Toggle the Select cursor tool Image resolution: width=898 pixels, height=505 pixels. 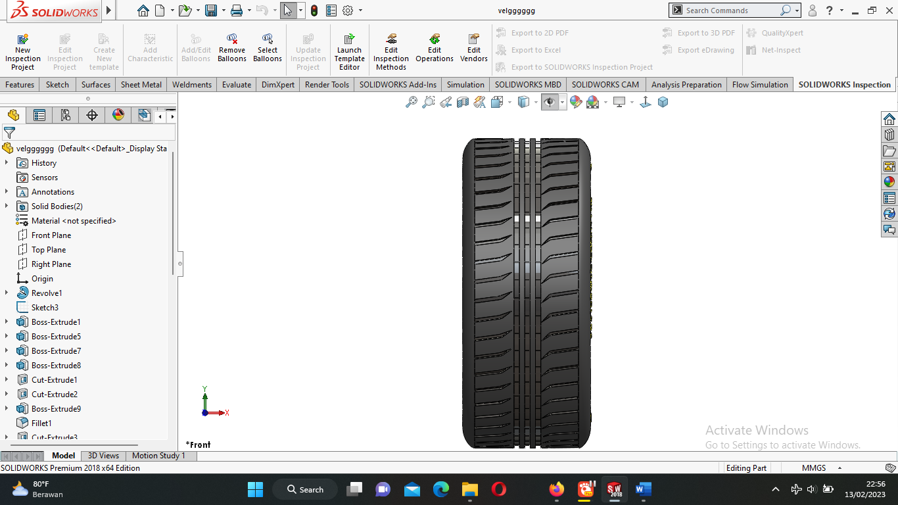[288, 11]
